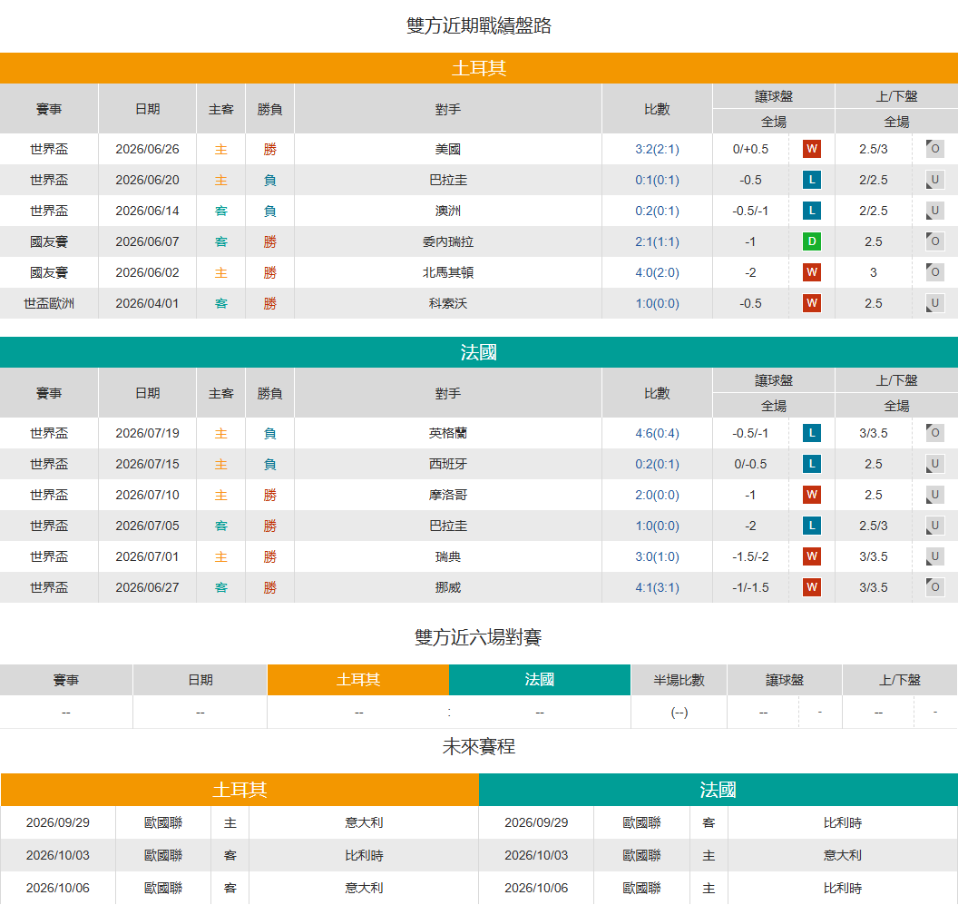Screen dimensions: 958x905
Task: Click the L badge in the 2026/06/20 row
Action: (x=811, y=180)
